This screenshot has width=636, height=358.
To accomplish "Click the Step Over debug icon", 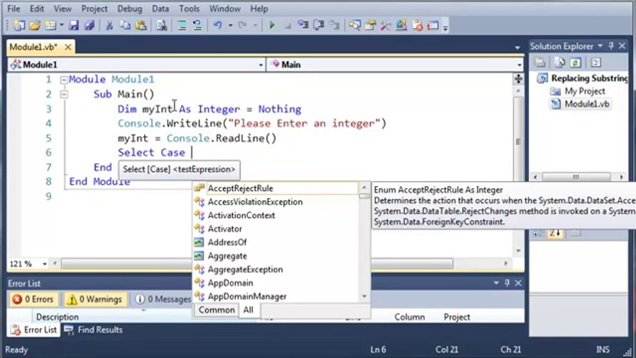I will click(318, 25).
